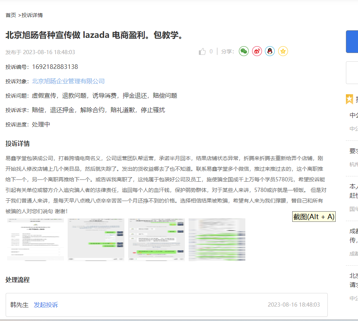Click 投诉详情 section heading
The image size is (358, 321).
(x=18, y=143)
